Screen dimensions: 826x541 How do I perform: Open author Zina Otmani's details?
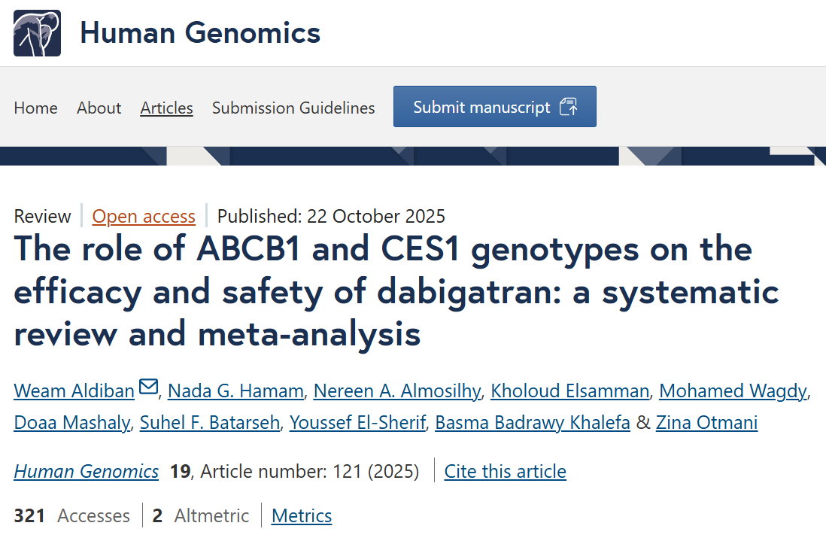706,423
